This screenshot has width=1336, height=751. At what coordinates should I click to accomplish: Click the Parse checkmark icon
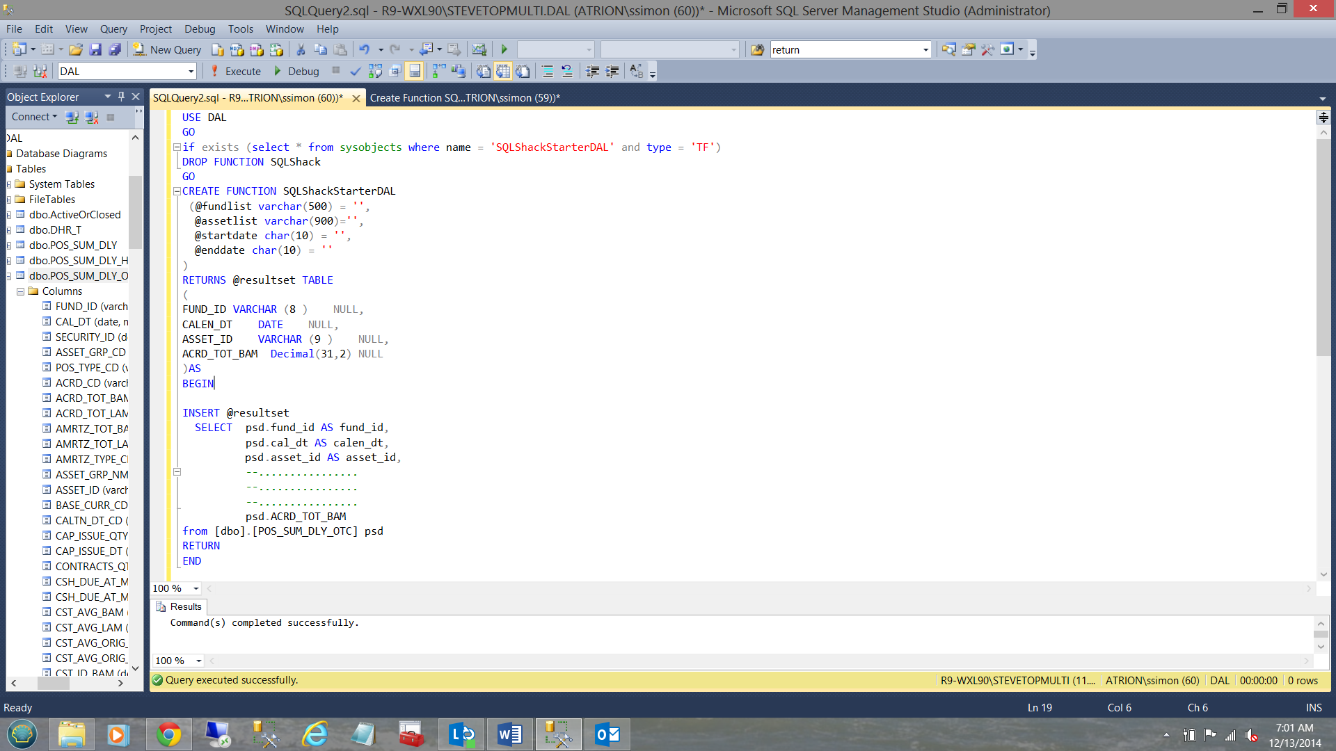pos(355,71)
